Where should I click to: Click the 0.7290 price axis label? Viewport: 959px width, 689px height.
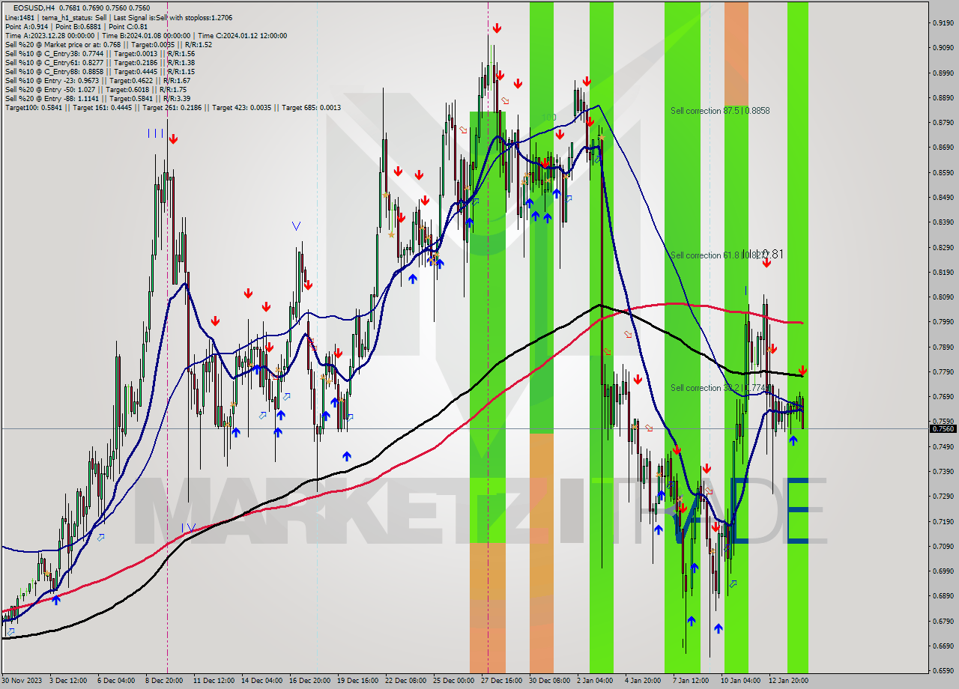click(943, 497)
